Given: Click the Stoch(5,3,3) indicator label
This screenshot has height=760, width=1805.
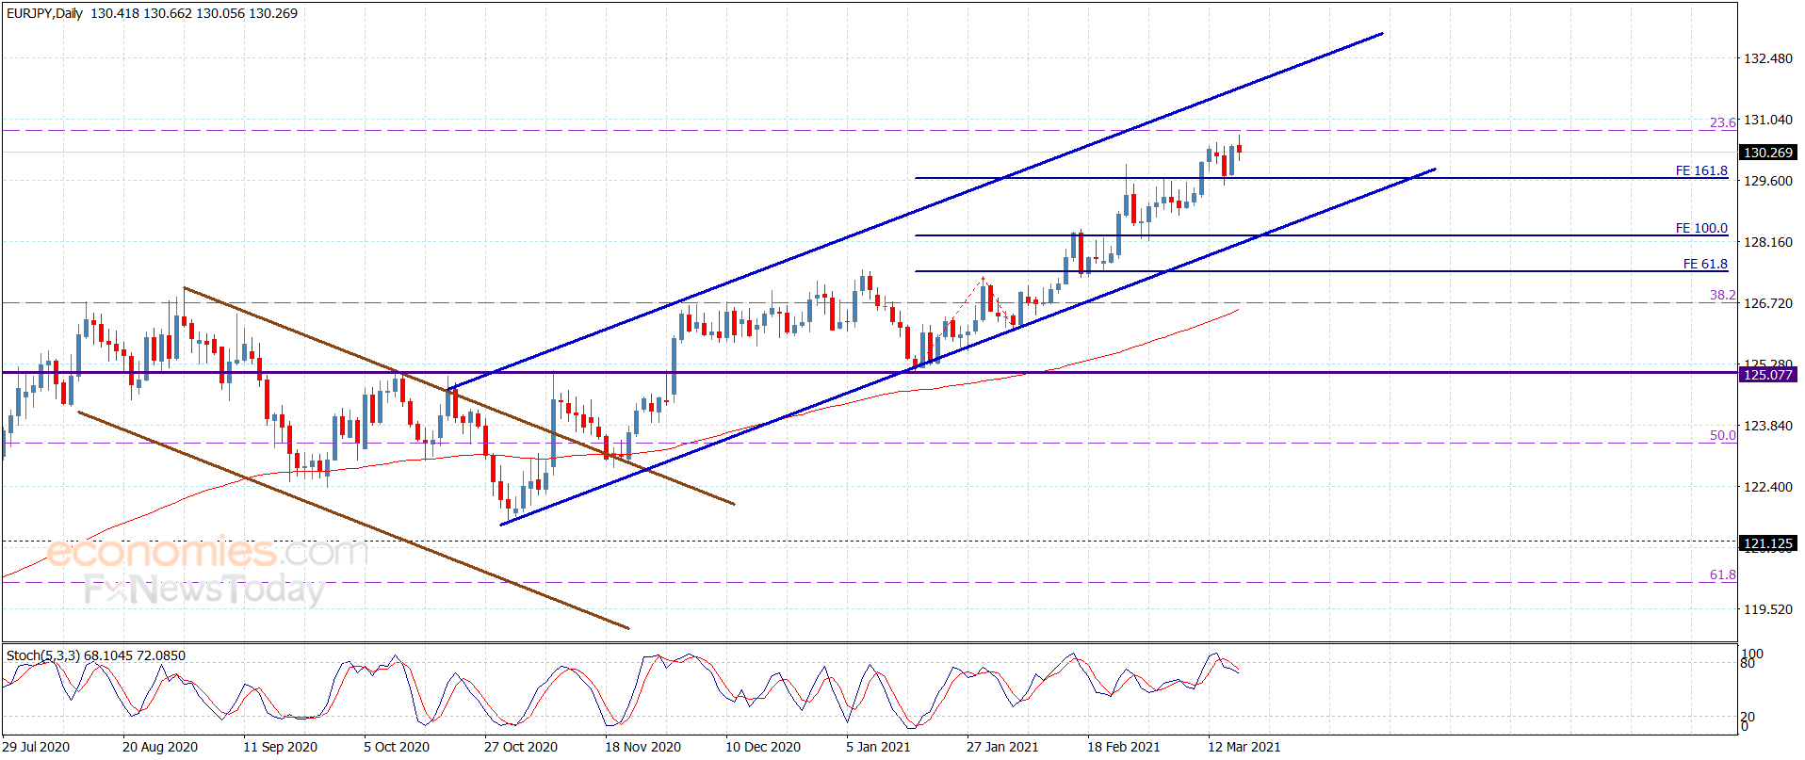Looking at the screenshot, I should coord(96,655).
